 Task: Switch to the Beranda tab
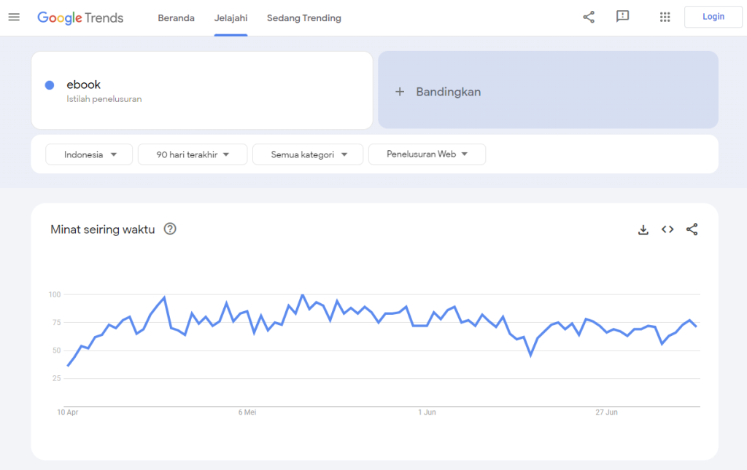(176, 17)
